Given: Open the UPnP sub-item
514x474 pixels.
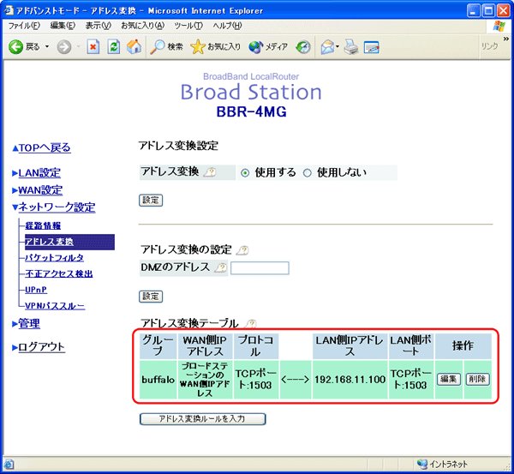Looking at the screenshot, I should (36, 290).
